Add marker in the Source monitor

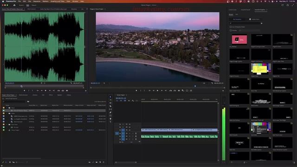(x=25, y=91)
